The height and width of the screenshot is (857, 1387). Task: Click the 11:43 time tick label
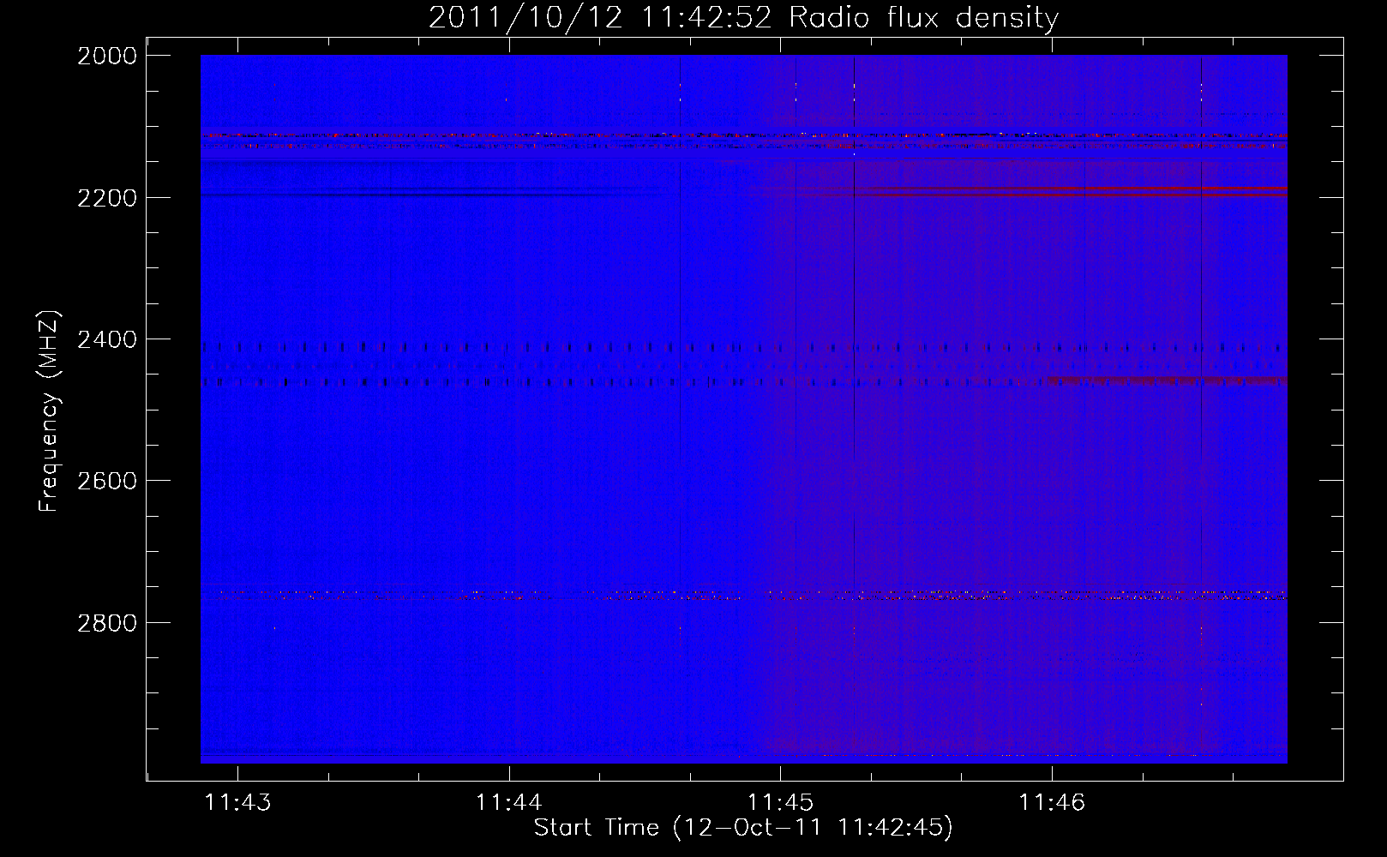point(237,803)
